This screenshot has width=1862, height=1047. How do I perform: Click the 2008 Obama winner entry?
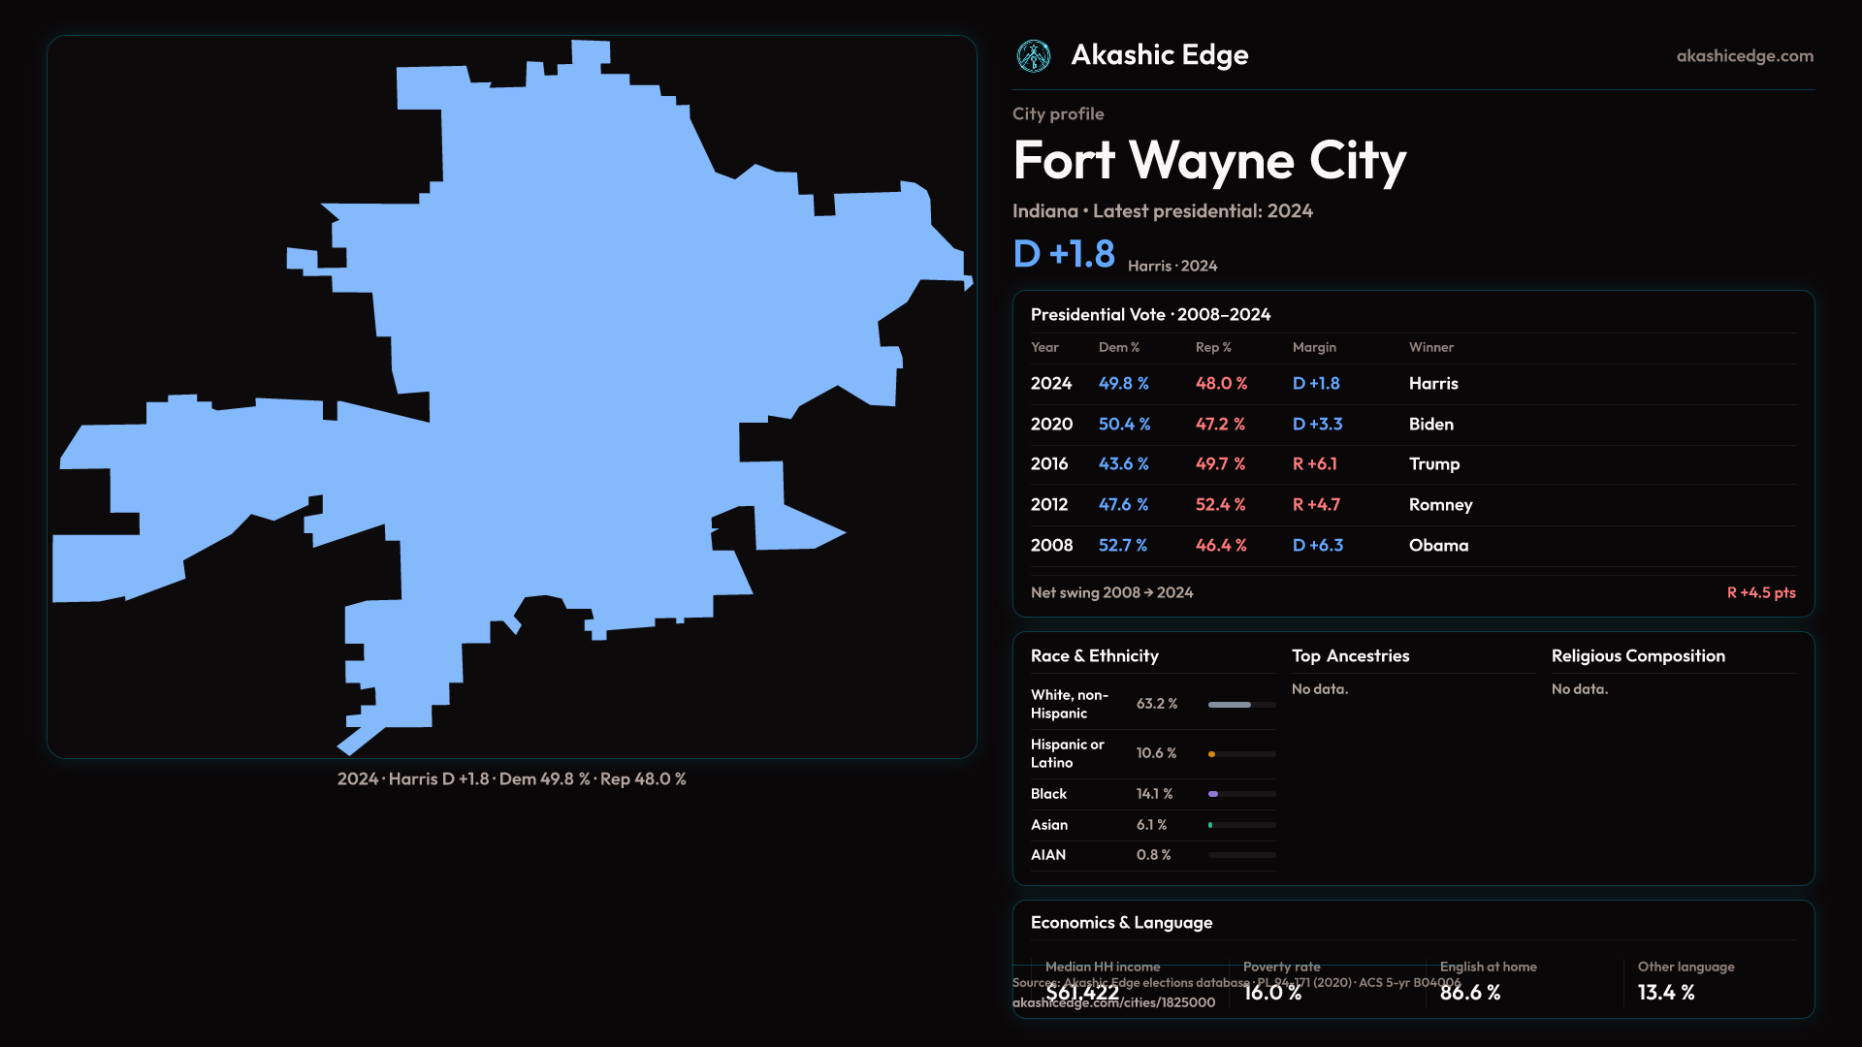(1438, 546)
